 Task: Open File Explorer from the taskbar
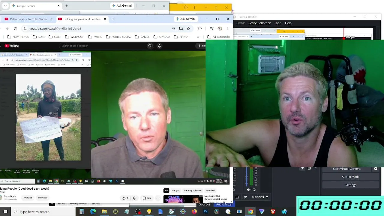tap(104, 211)
